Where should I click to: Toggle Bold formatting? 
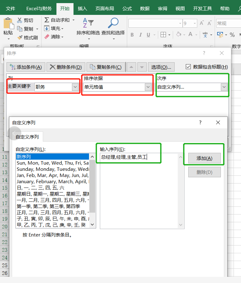(x=132, y=35)
